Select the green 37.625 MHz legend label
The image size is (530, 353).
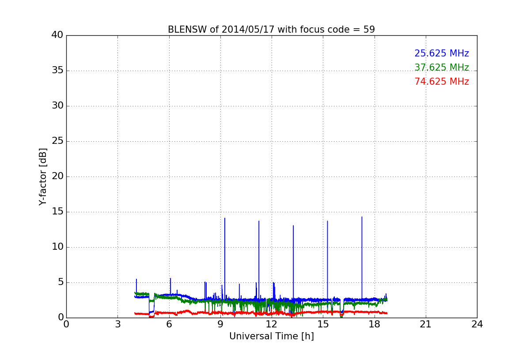point(442,68)
